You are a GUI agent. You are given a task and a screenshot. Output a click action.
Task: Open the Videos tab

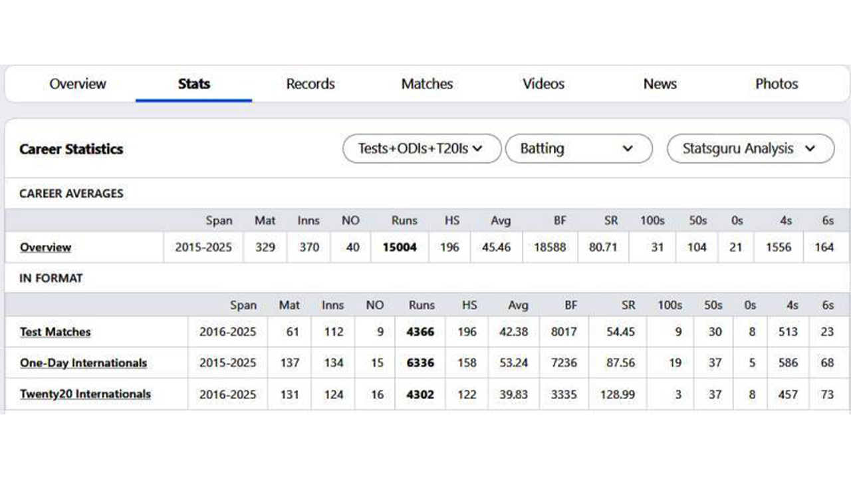point(543,84)
